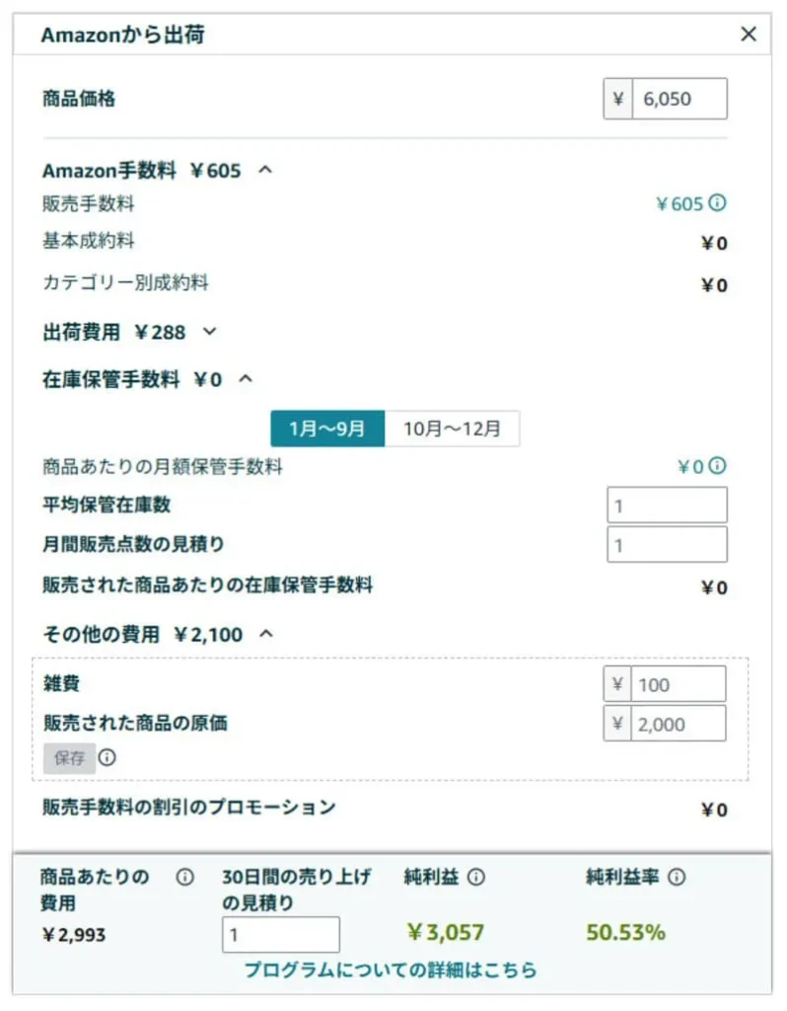
Task: Collapse the 在庫保管手数料 section
Action: click(246, 379)
